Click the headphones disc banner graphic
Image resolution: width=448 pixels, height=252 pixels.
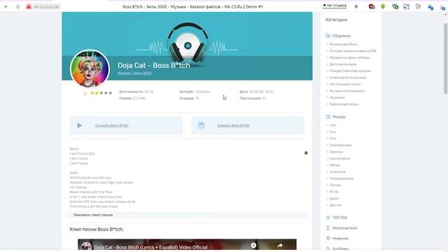tap(188, 43)
